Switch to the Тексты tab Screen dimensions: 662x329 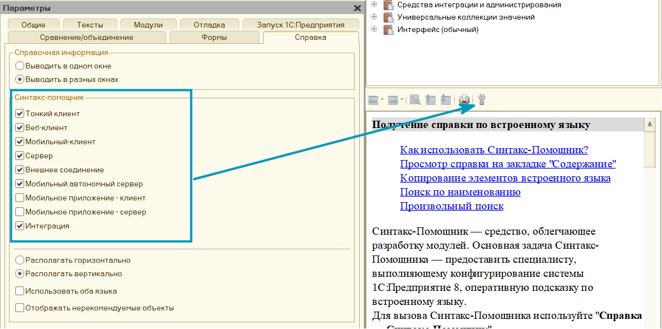click(90, 25)
